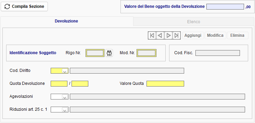Switch to the Elenco tab
The image size is (255, 123).
193,22
